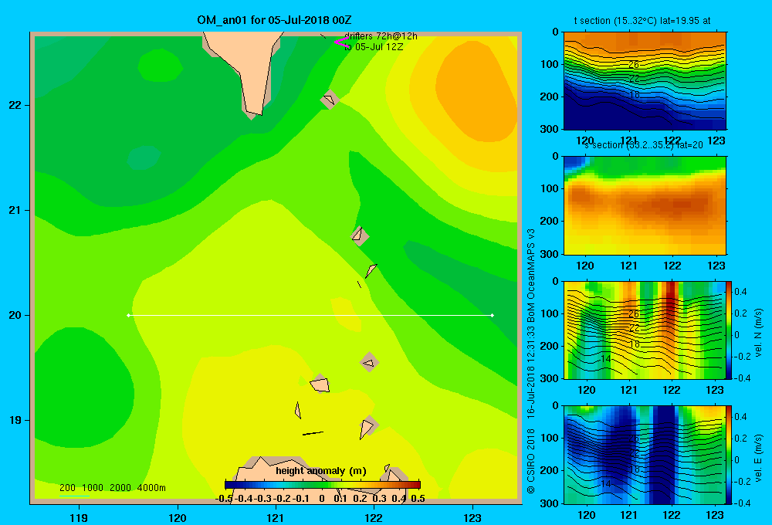Click the 'vel. E (m/s)' axis label

758,458
